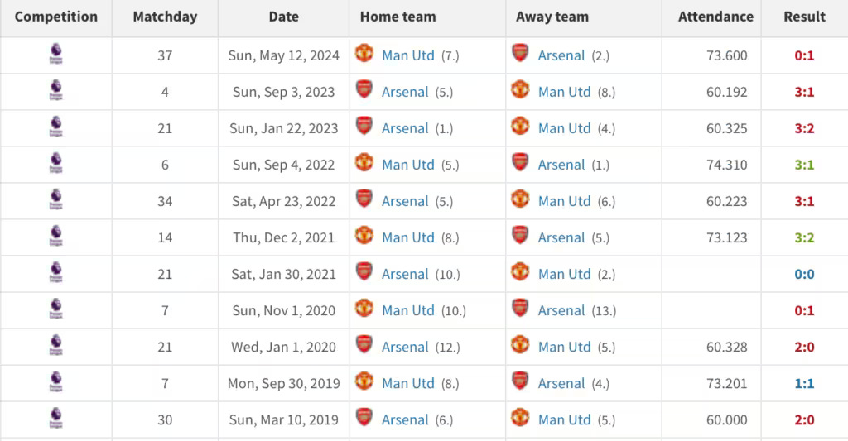Click Premier League icon in Dec 2, 2021 row

click(55, 236)
